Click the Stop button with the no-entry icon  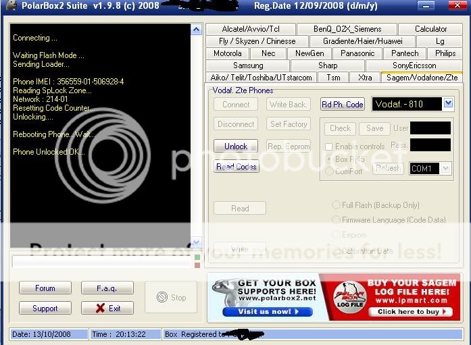coord(171,297)
